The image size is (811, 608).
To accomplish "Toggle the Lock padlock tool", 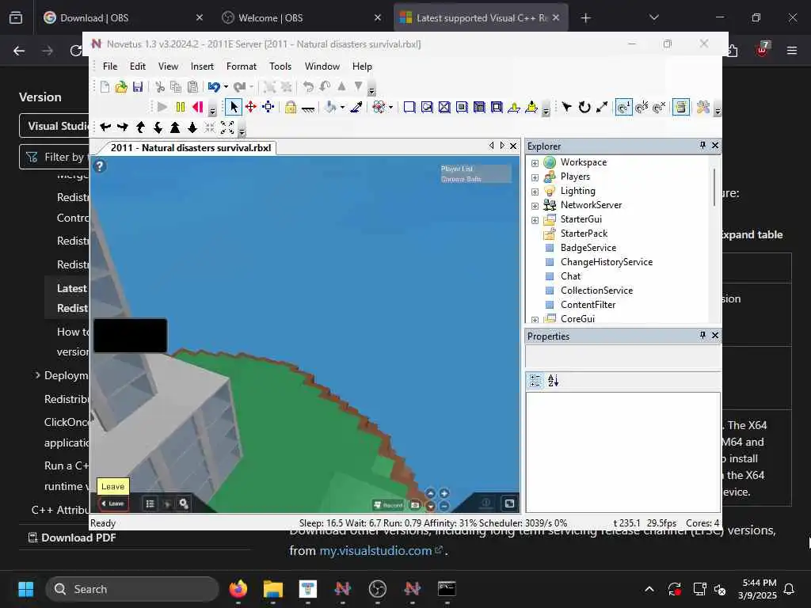I will (x=291, y=107).
